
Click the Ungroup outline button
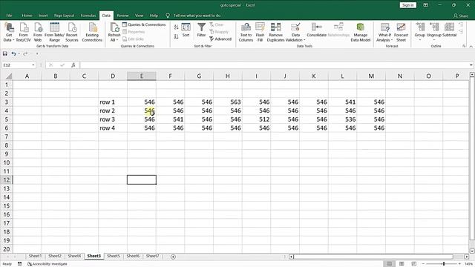click(x=433, y=31)
